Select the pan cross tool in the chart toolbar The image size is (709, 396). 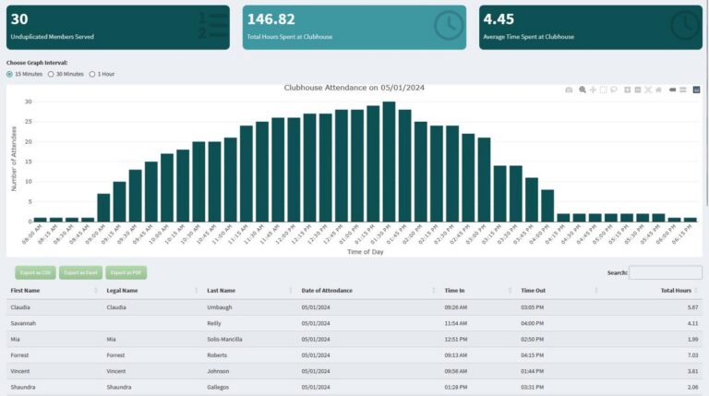[593, 90]
